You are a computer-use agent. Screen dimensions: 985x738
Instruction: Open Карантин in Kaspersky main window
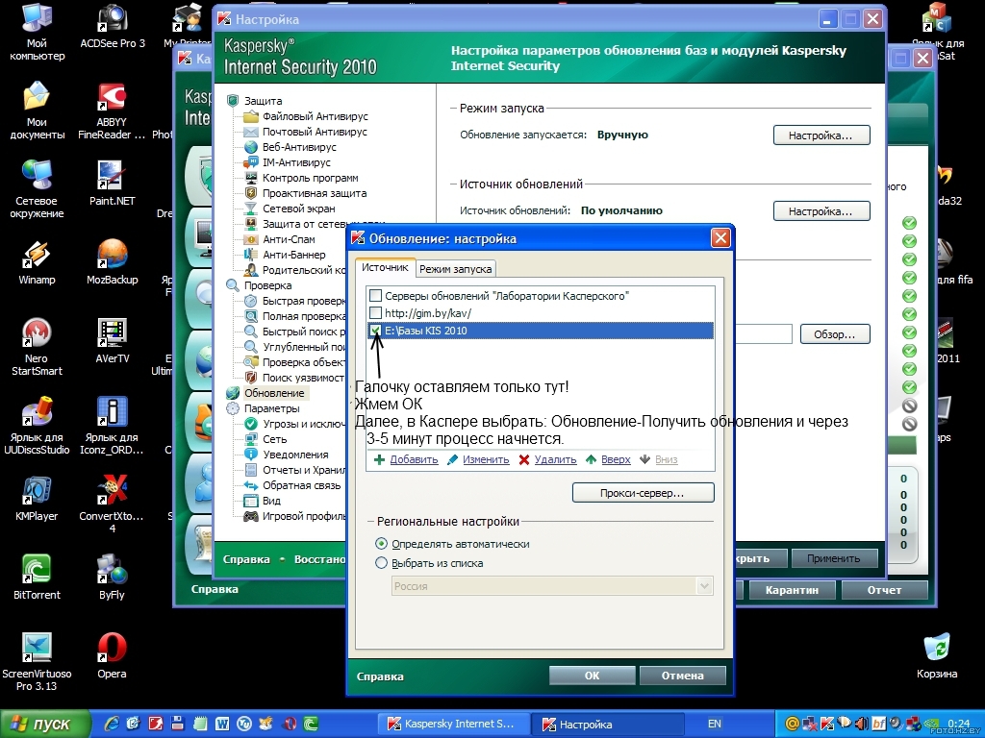point(792,590)
